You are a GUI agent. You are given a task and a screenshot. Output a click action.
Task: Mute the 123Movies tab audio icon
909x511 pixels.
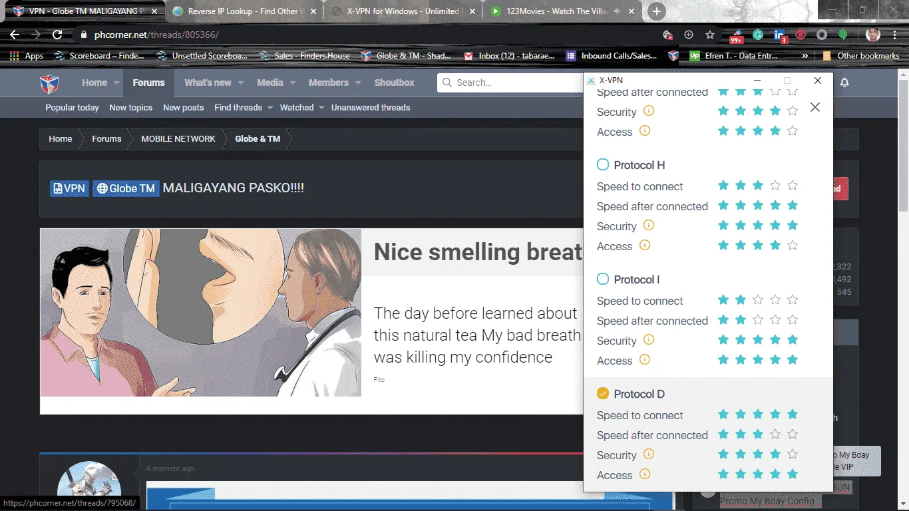pyautogui.click(x=618, y=11)
